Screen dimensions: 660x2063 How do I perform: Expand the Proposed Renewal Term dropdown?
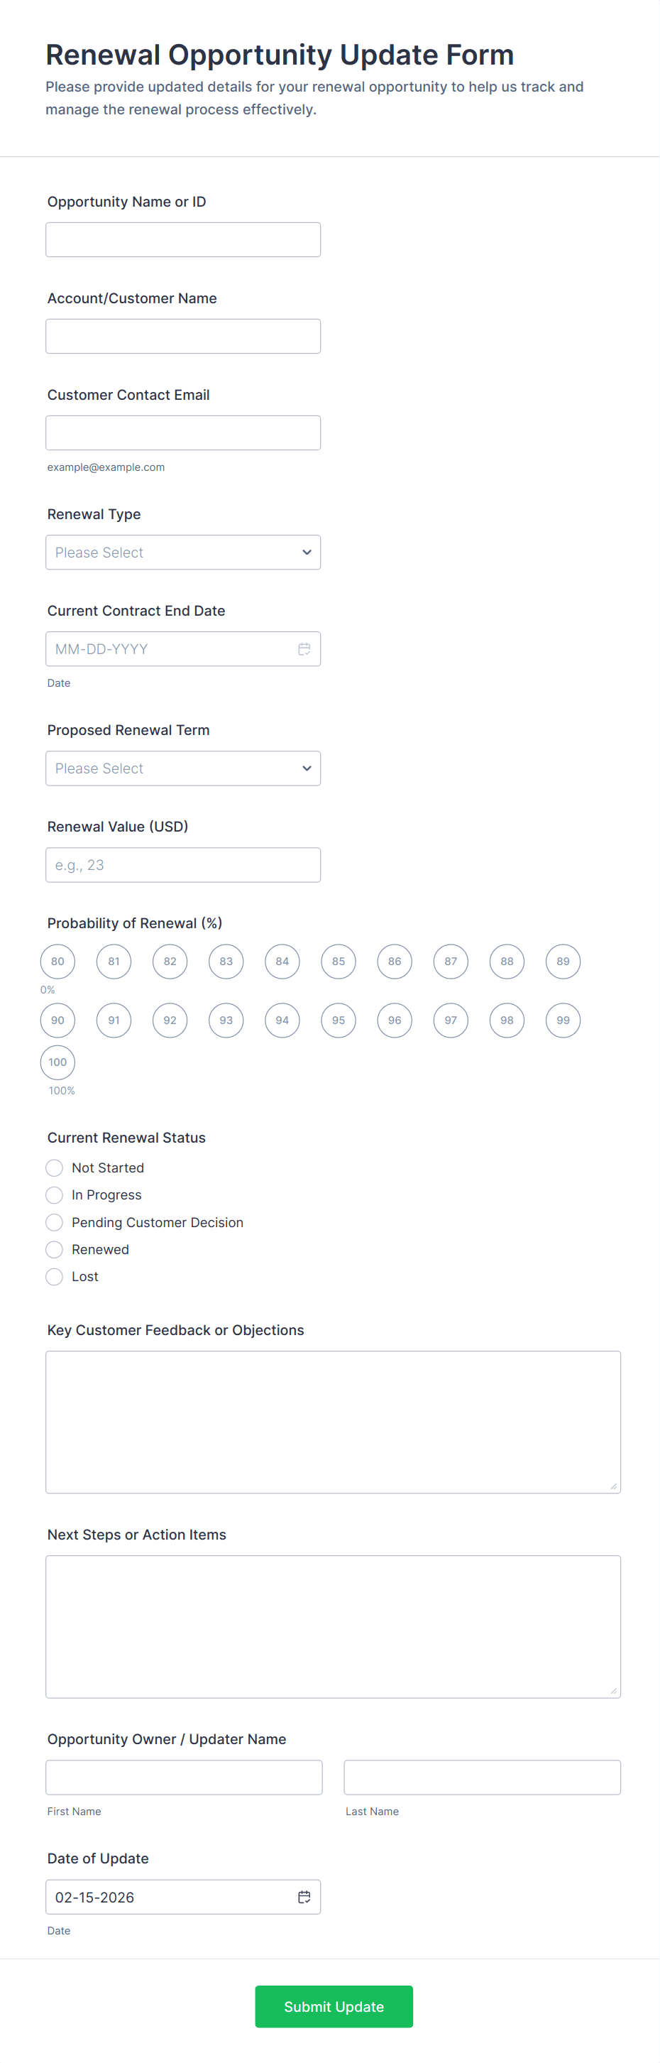pyautogui.click(x=183, y=769)
